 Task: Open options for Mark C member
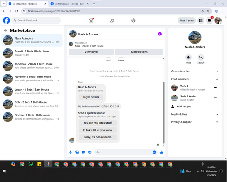click(x=216, y=87)
